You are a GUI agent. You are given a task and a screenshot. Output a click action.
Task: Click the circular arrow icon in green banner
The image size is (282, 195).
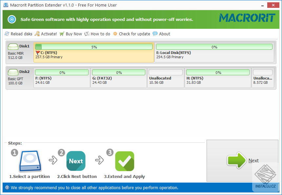(x=12, y=19)
